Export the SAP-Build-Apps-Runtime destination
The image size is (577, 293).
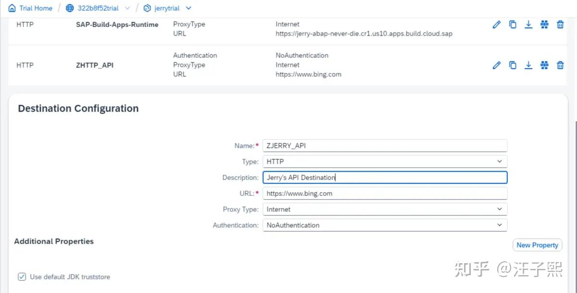coord(528,25)
